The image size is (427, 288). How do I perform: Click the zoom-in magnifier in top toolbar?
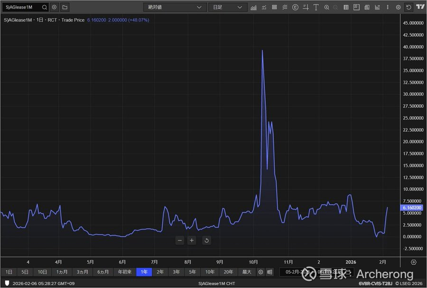pos(327,8)
